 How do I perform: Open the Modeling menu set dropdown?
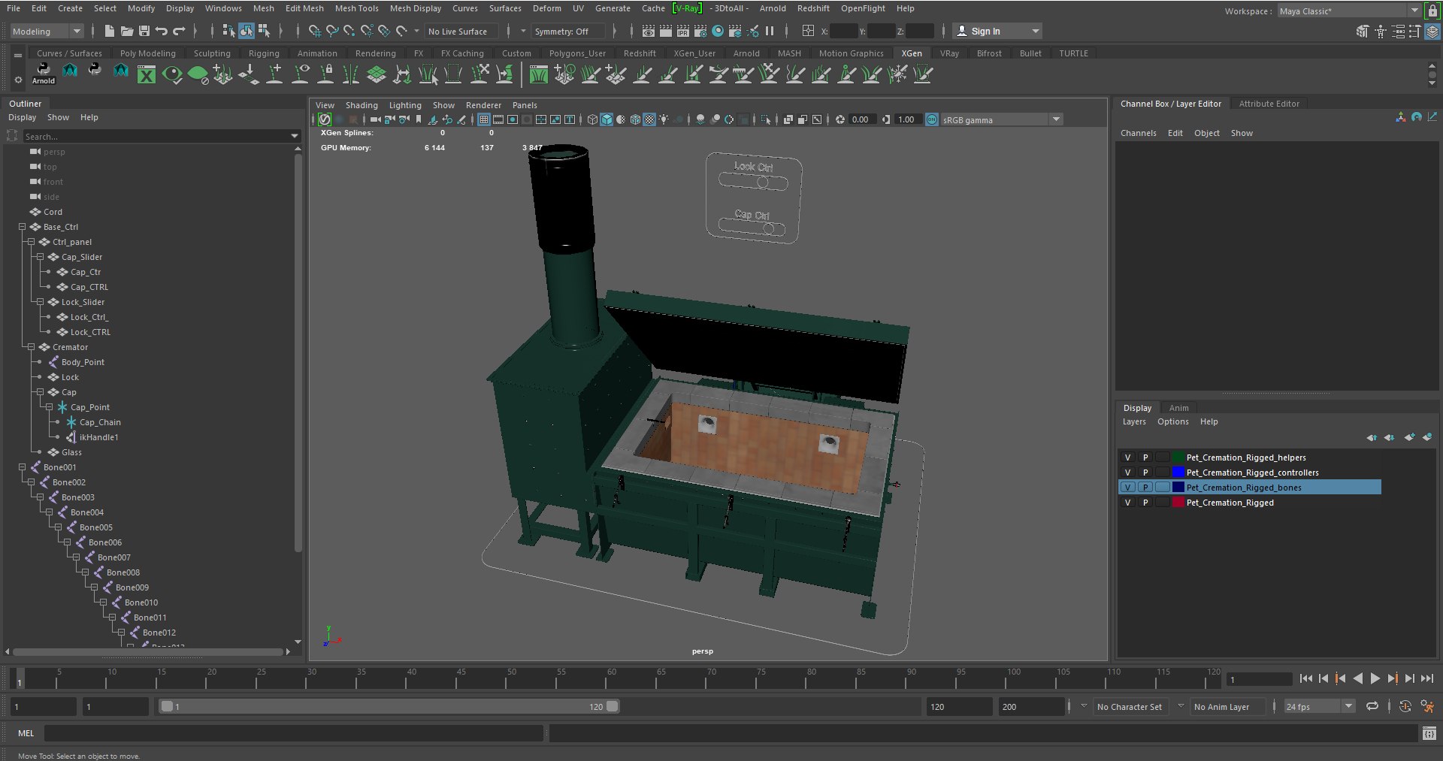(x=47, y=31)
